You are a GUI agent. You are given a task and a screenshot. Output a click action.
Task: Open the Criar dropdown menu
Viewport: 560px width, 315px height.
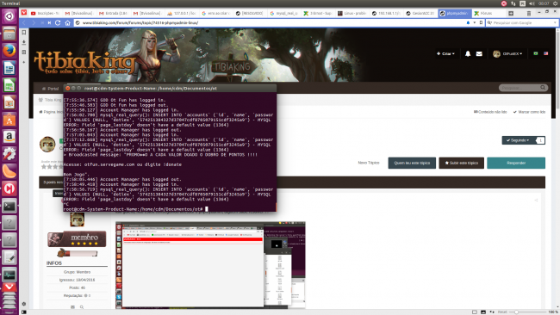[445, 54]
